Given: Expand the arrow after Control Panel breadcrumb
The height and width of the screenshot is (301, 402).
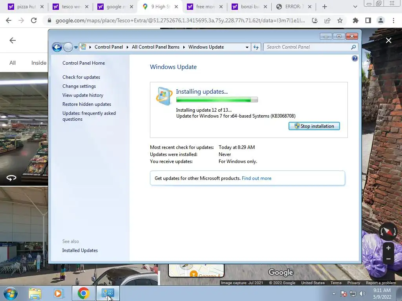Looking at the screenshot, I should [x=128, y=47].
